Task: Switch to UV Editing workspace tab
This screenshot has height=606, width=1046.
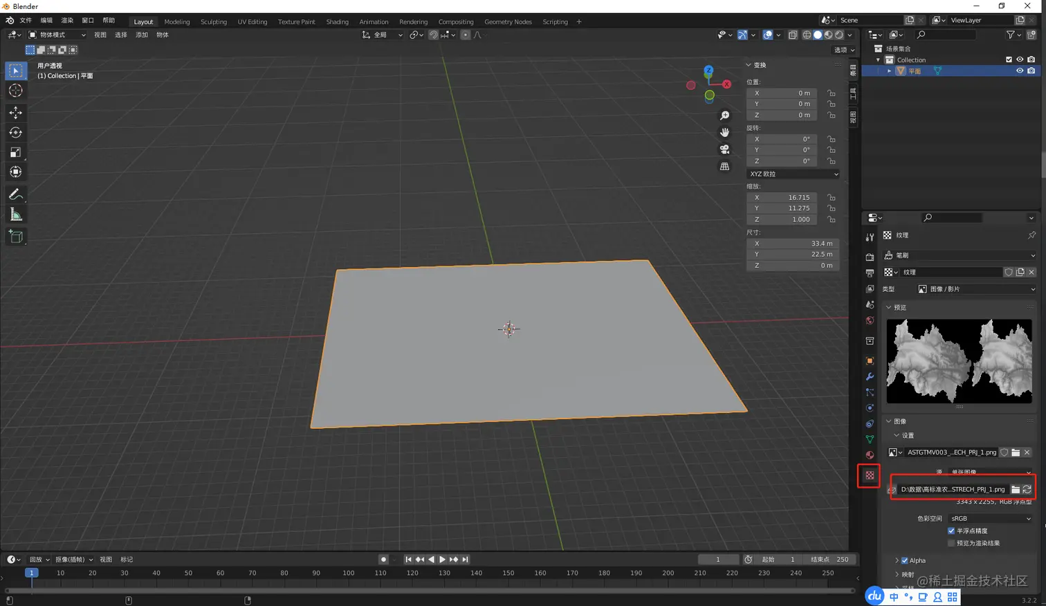Action: coord(253,21)
